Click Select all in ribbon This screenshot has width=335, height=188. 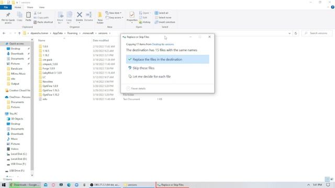[x=162, y=13]
